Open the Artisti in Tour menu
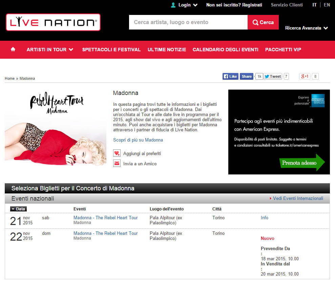Viewport: 335px width, 281px height. point(50,50)
